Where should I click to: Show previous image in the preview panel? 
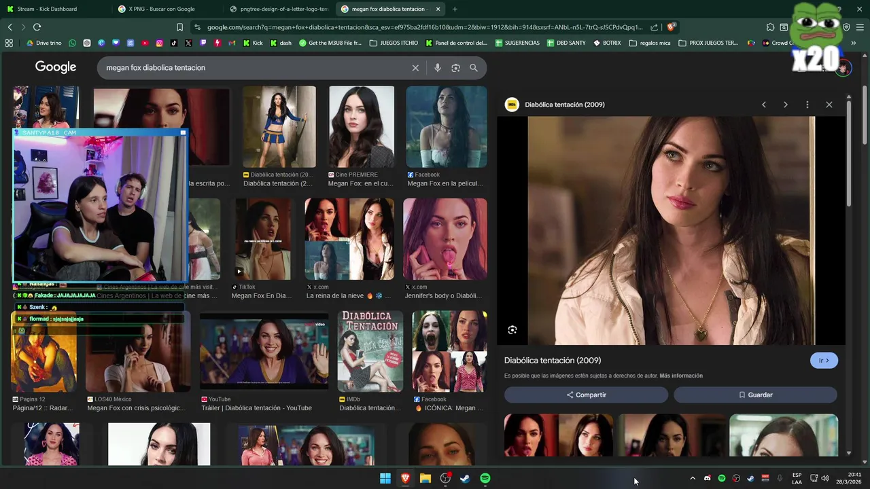click(x=764, y=105)
